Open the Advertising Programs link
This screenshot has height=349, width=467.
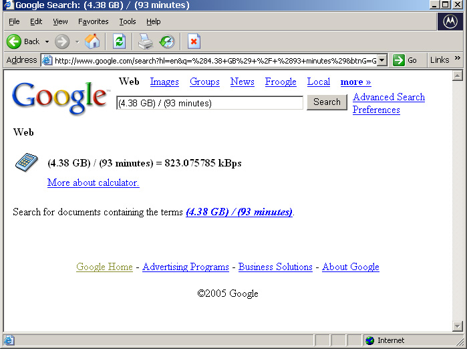pyautogui.click(x=186, y=267)
